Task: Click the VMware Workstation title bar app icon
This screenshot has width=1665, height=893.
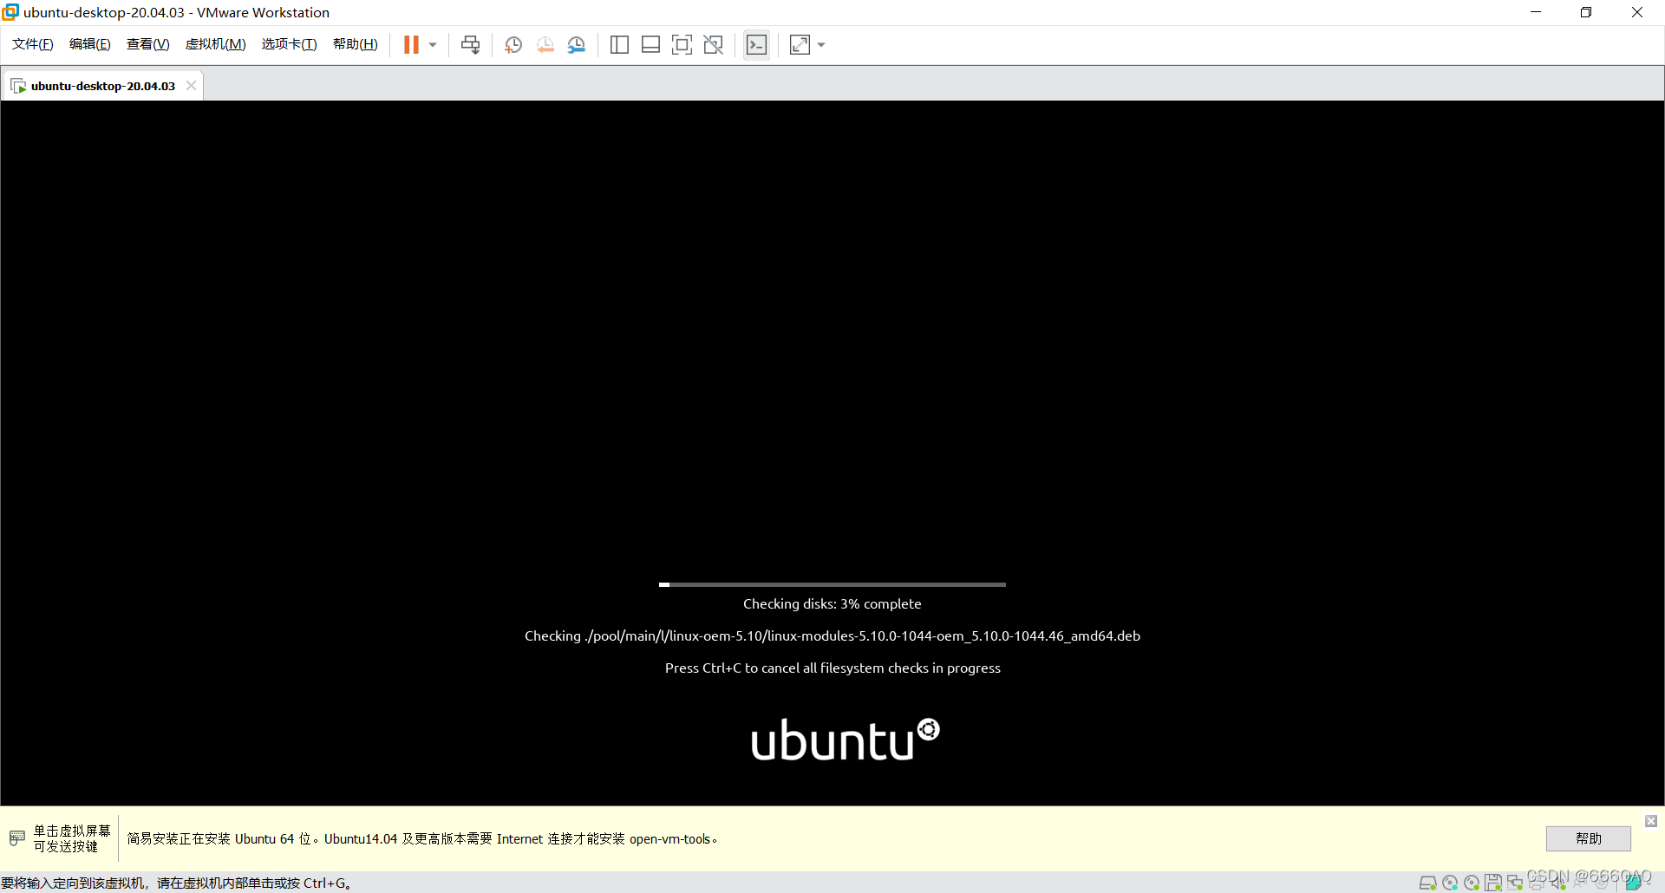Action: pos(10,12)
